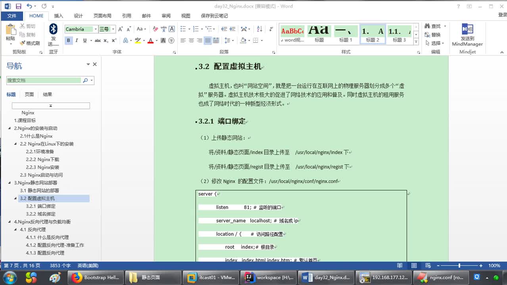Apply subscript formatting
Screen dimensions: 507x285
pyautogui.click(x=106, y=40)
